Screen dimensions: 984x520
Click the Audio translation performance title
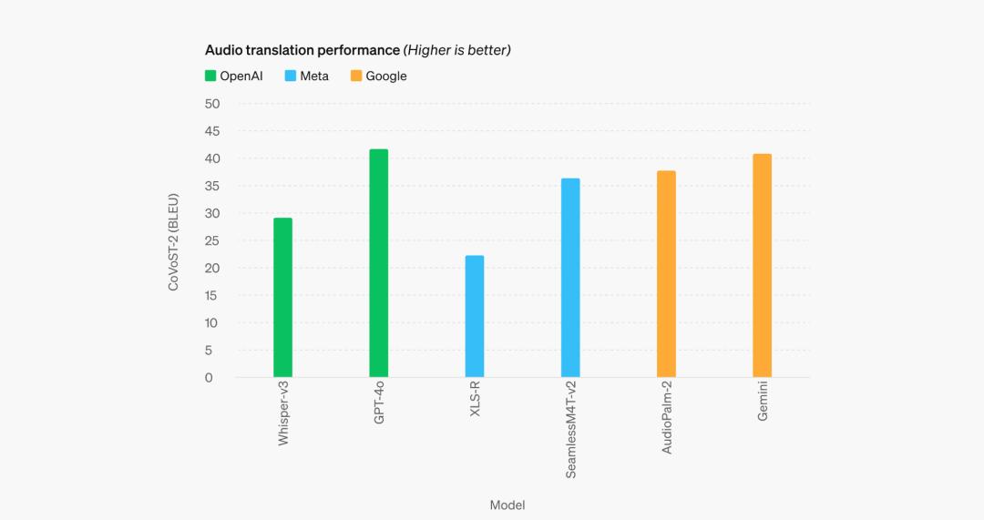302,50
